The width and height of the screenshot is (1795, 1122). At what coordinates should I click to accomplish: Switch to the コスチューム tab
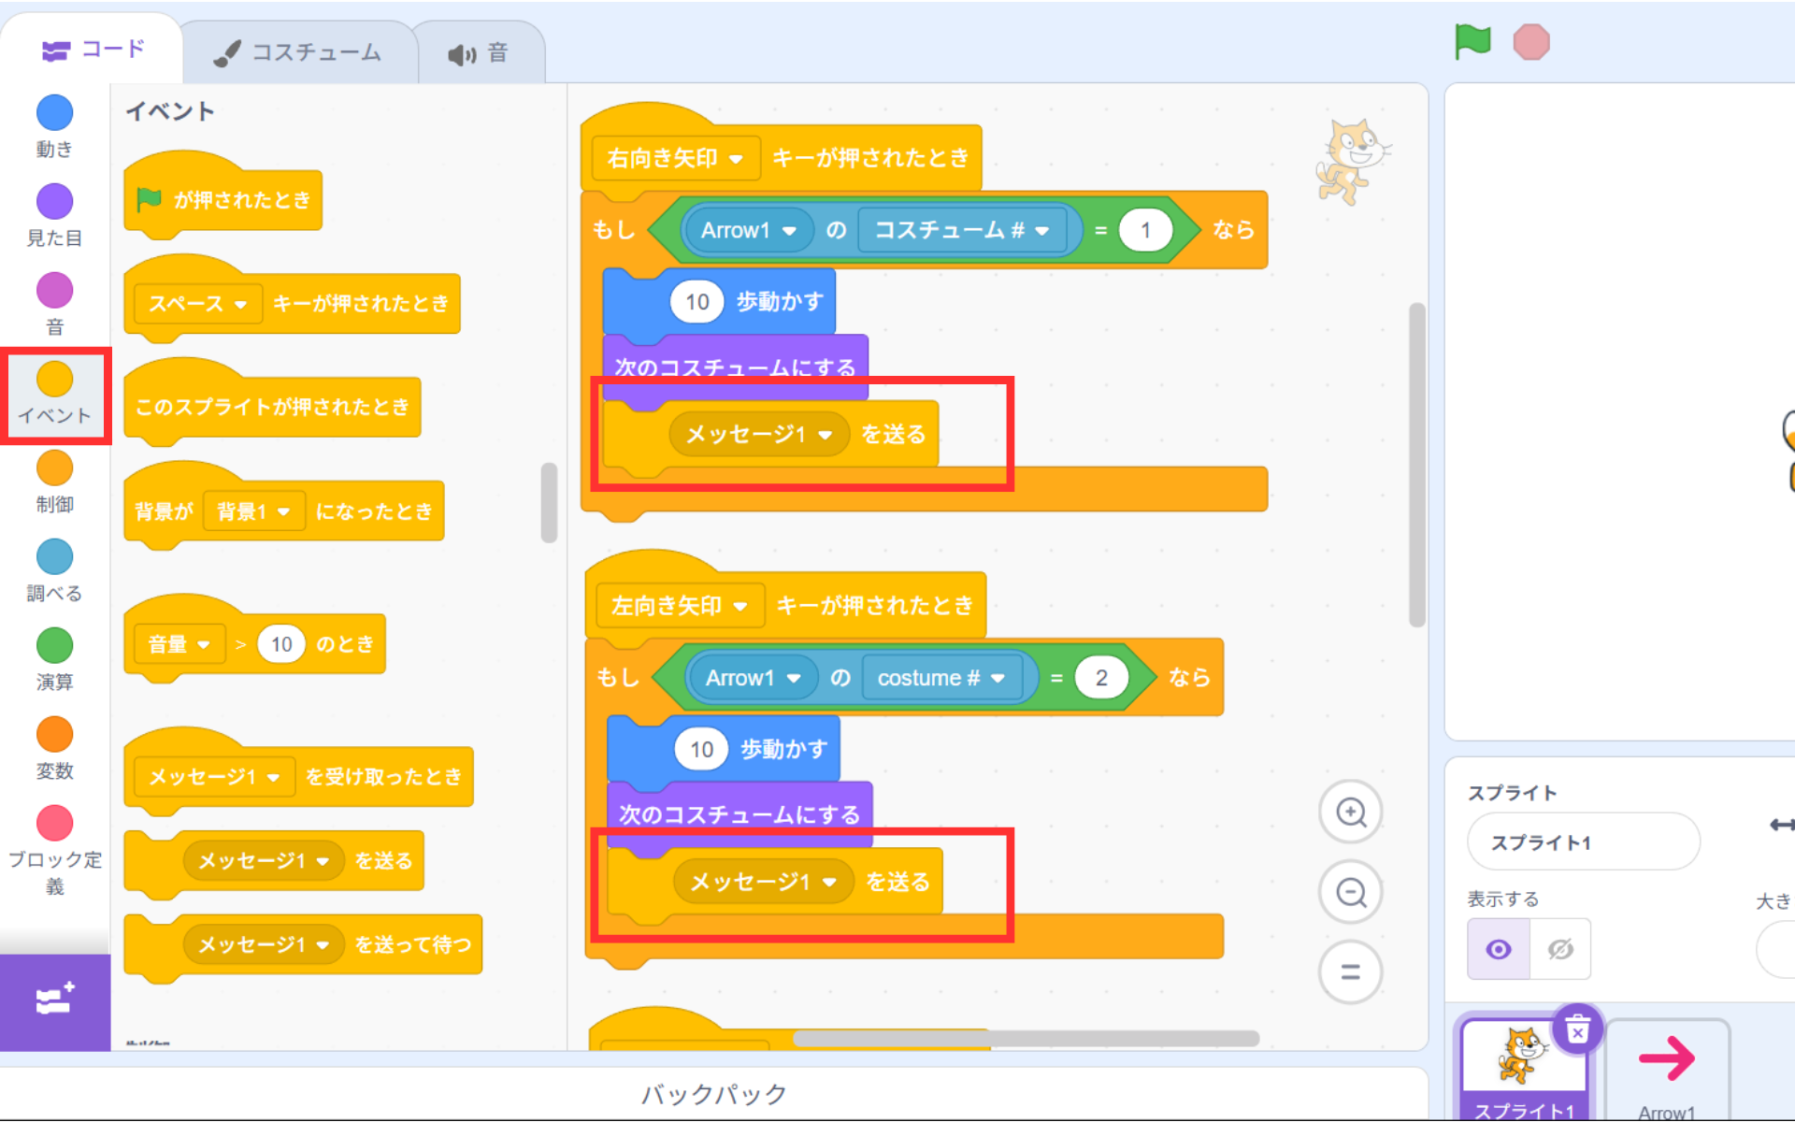pyautogui.click(x=298, y=52)
